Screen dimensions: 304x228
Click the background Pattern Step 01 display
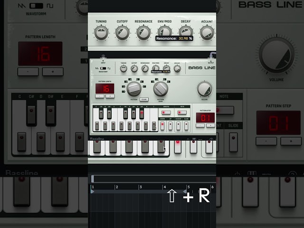coord(278,123)
